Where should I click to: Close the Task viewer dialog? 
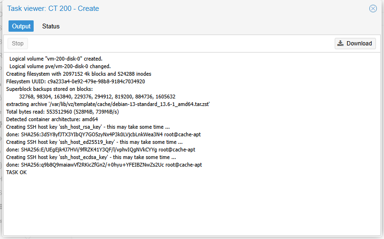(373, 9)
